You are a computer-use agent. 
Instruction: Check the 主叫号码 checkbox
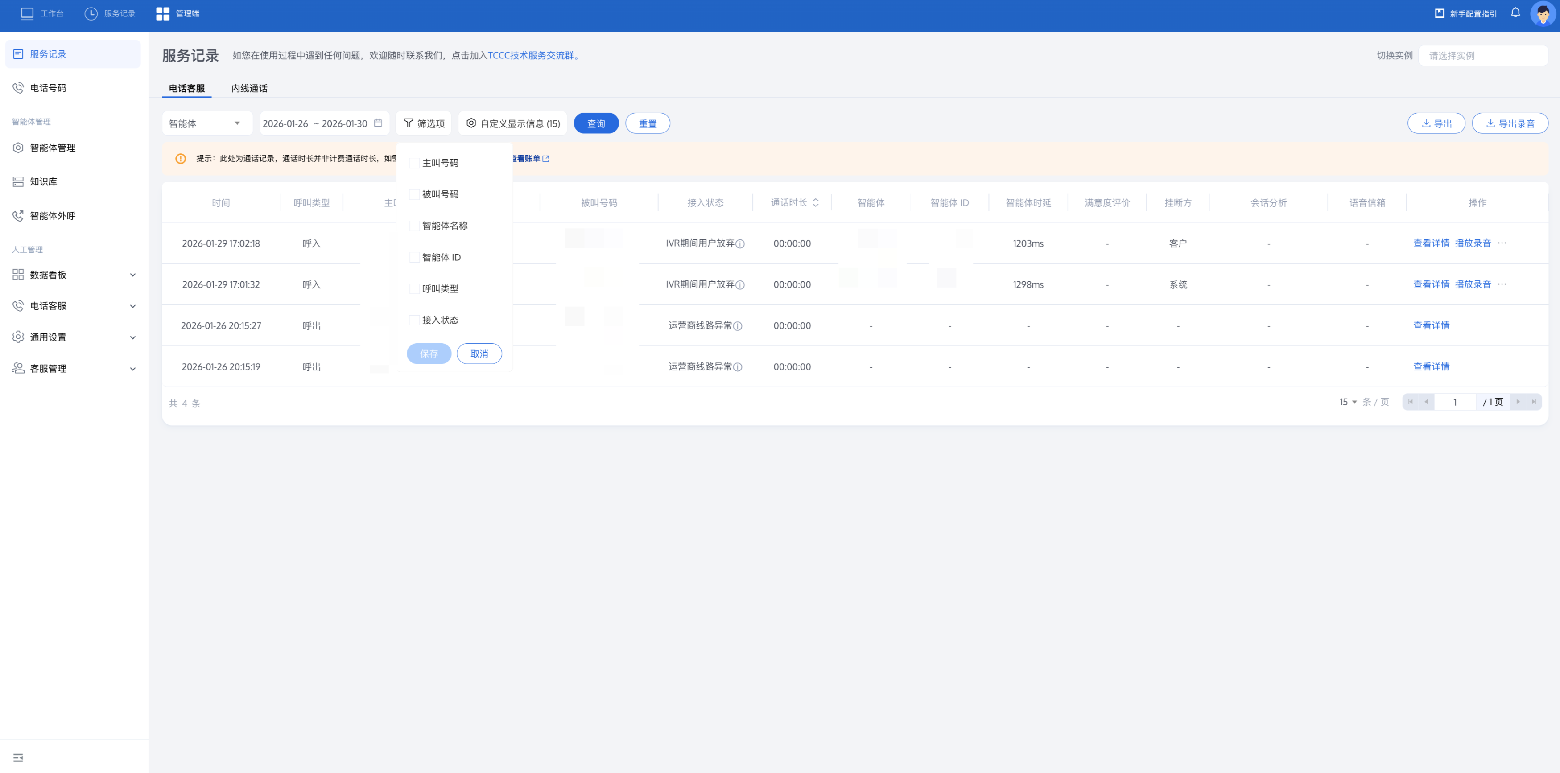414,163
